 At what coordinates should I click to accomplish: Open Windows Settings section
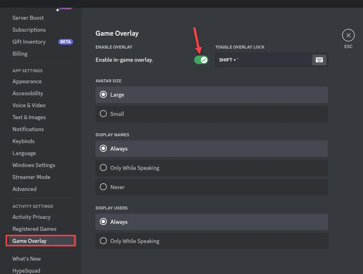(34, 165)
